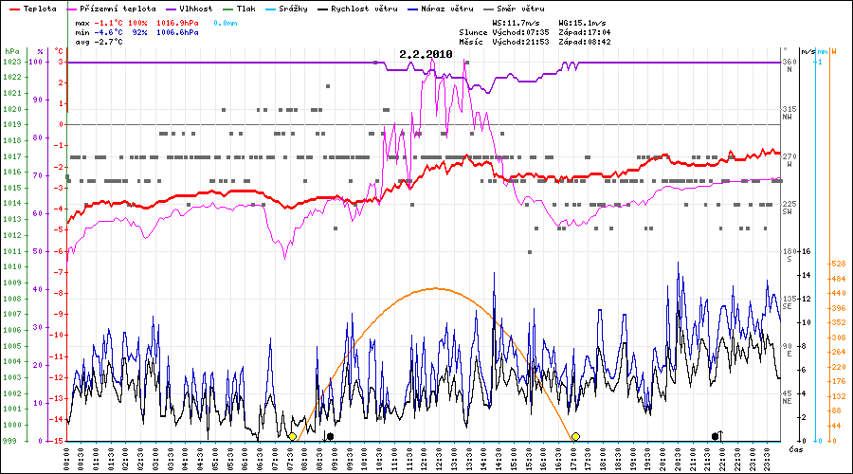This screenshot has width=853, height=474.
Task: Click the orange solar radiation curve peak
Action: click(435, 288)
